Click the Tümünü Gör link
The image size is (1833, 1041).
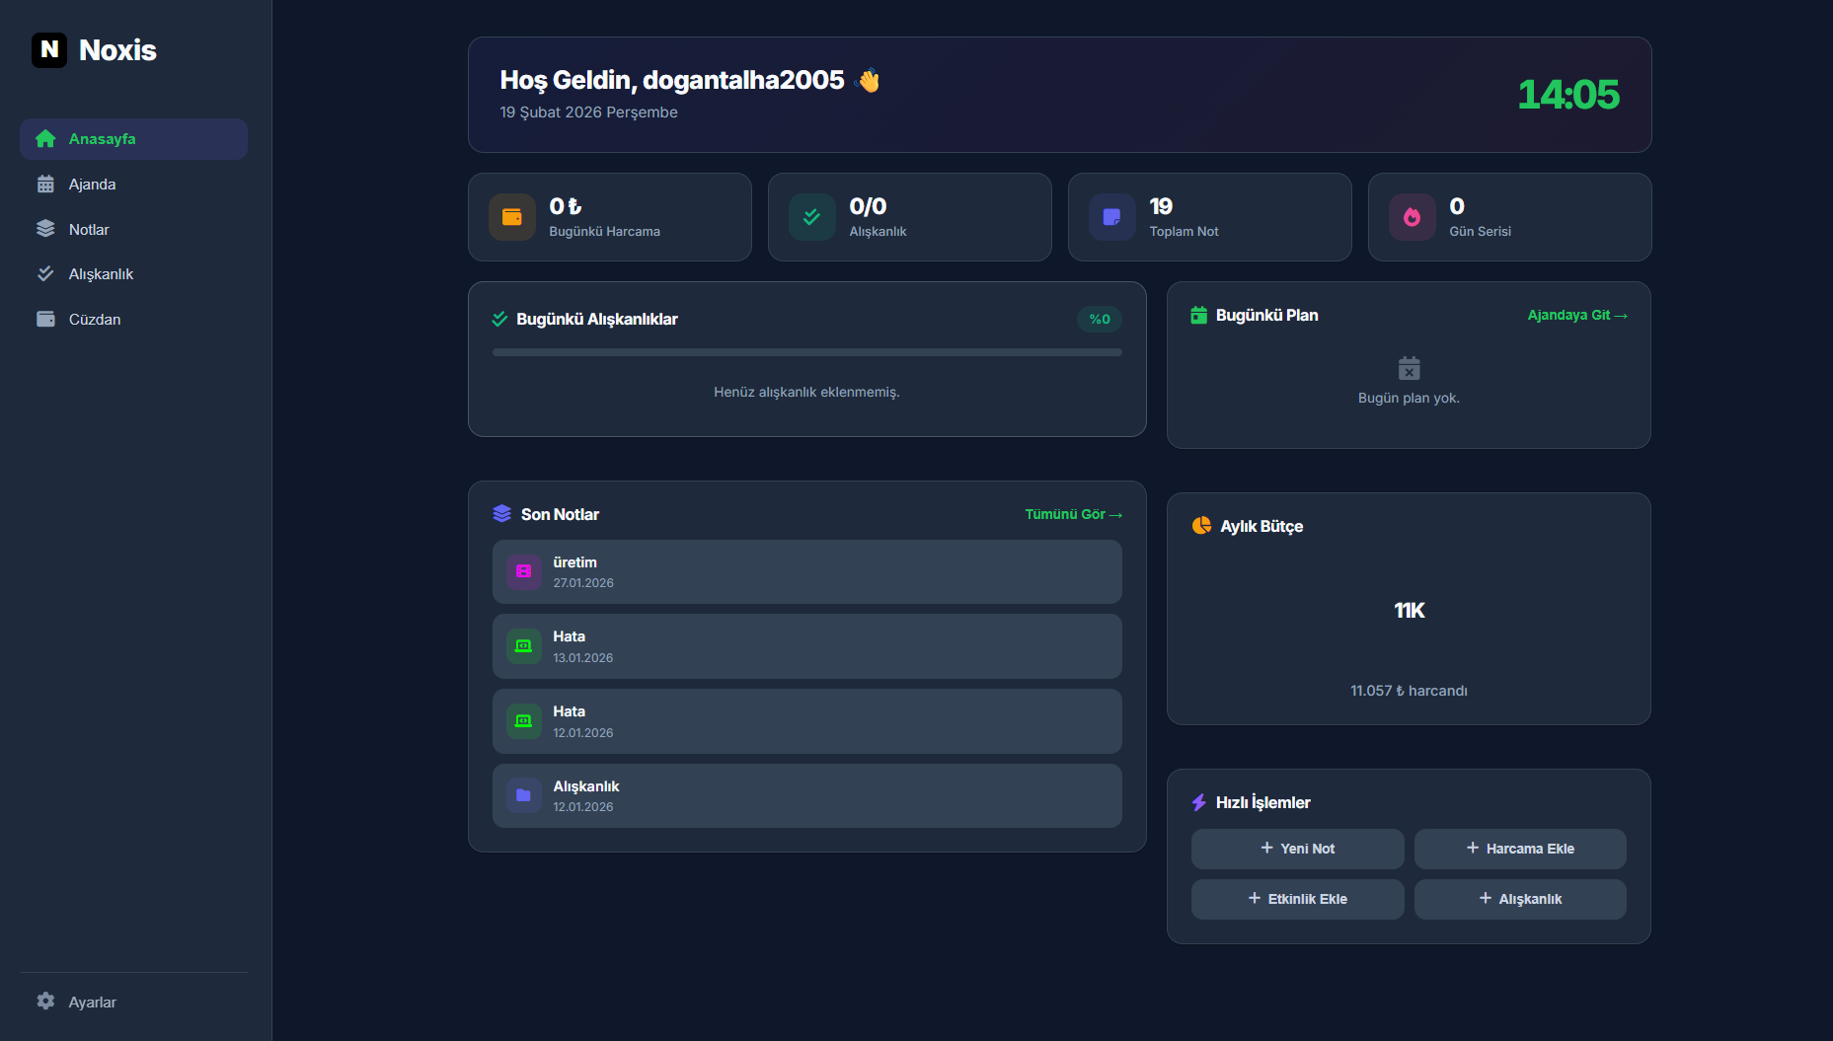(x=1072, y=515)
